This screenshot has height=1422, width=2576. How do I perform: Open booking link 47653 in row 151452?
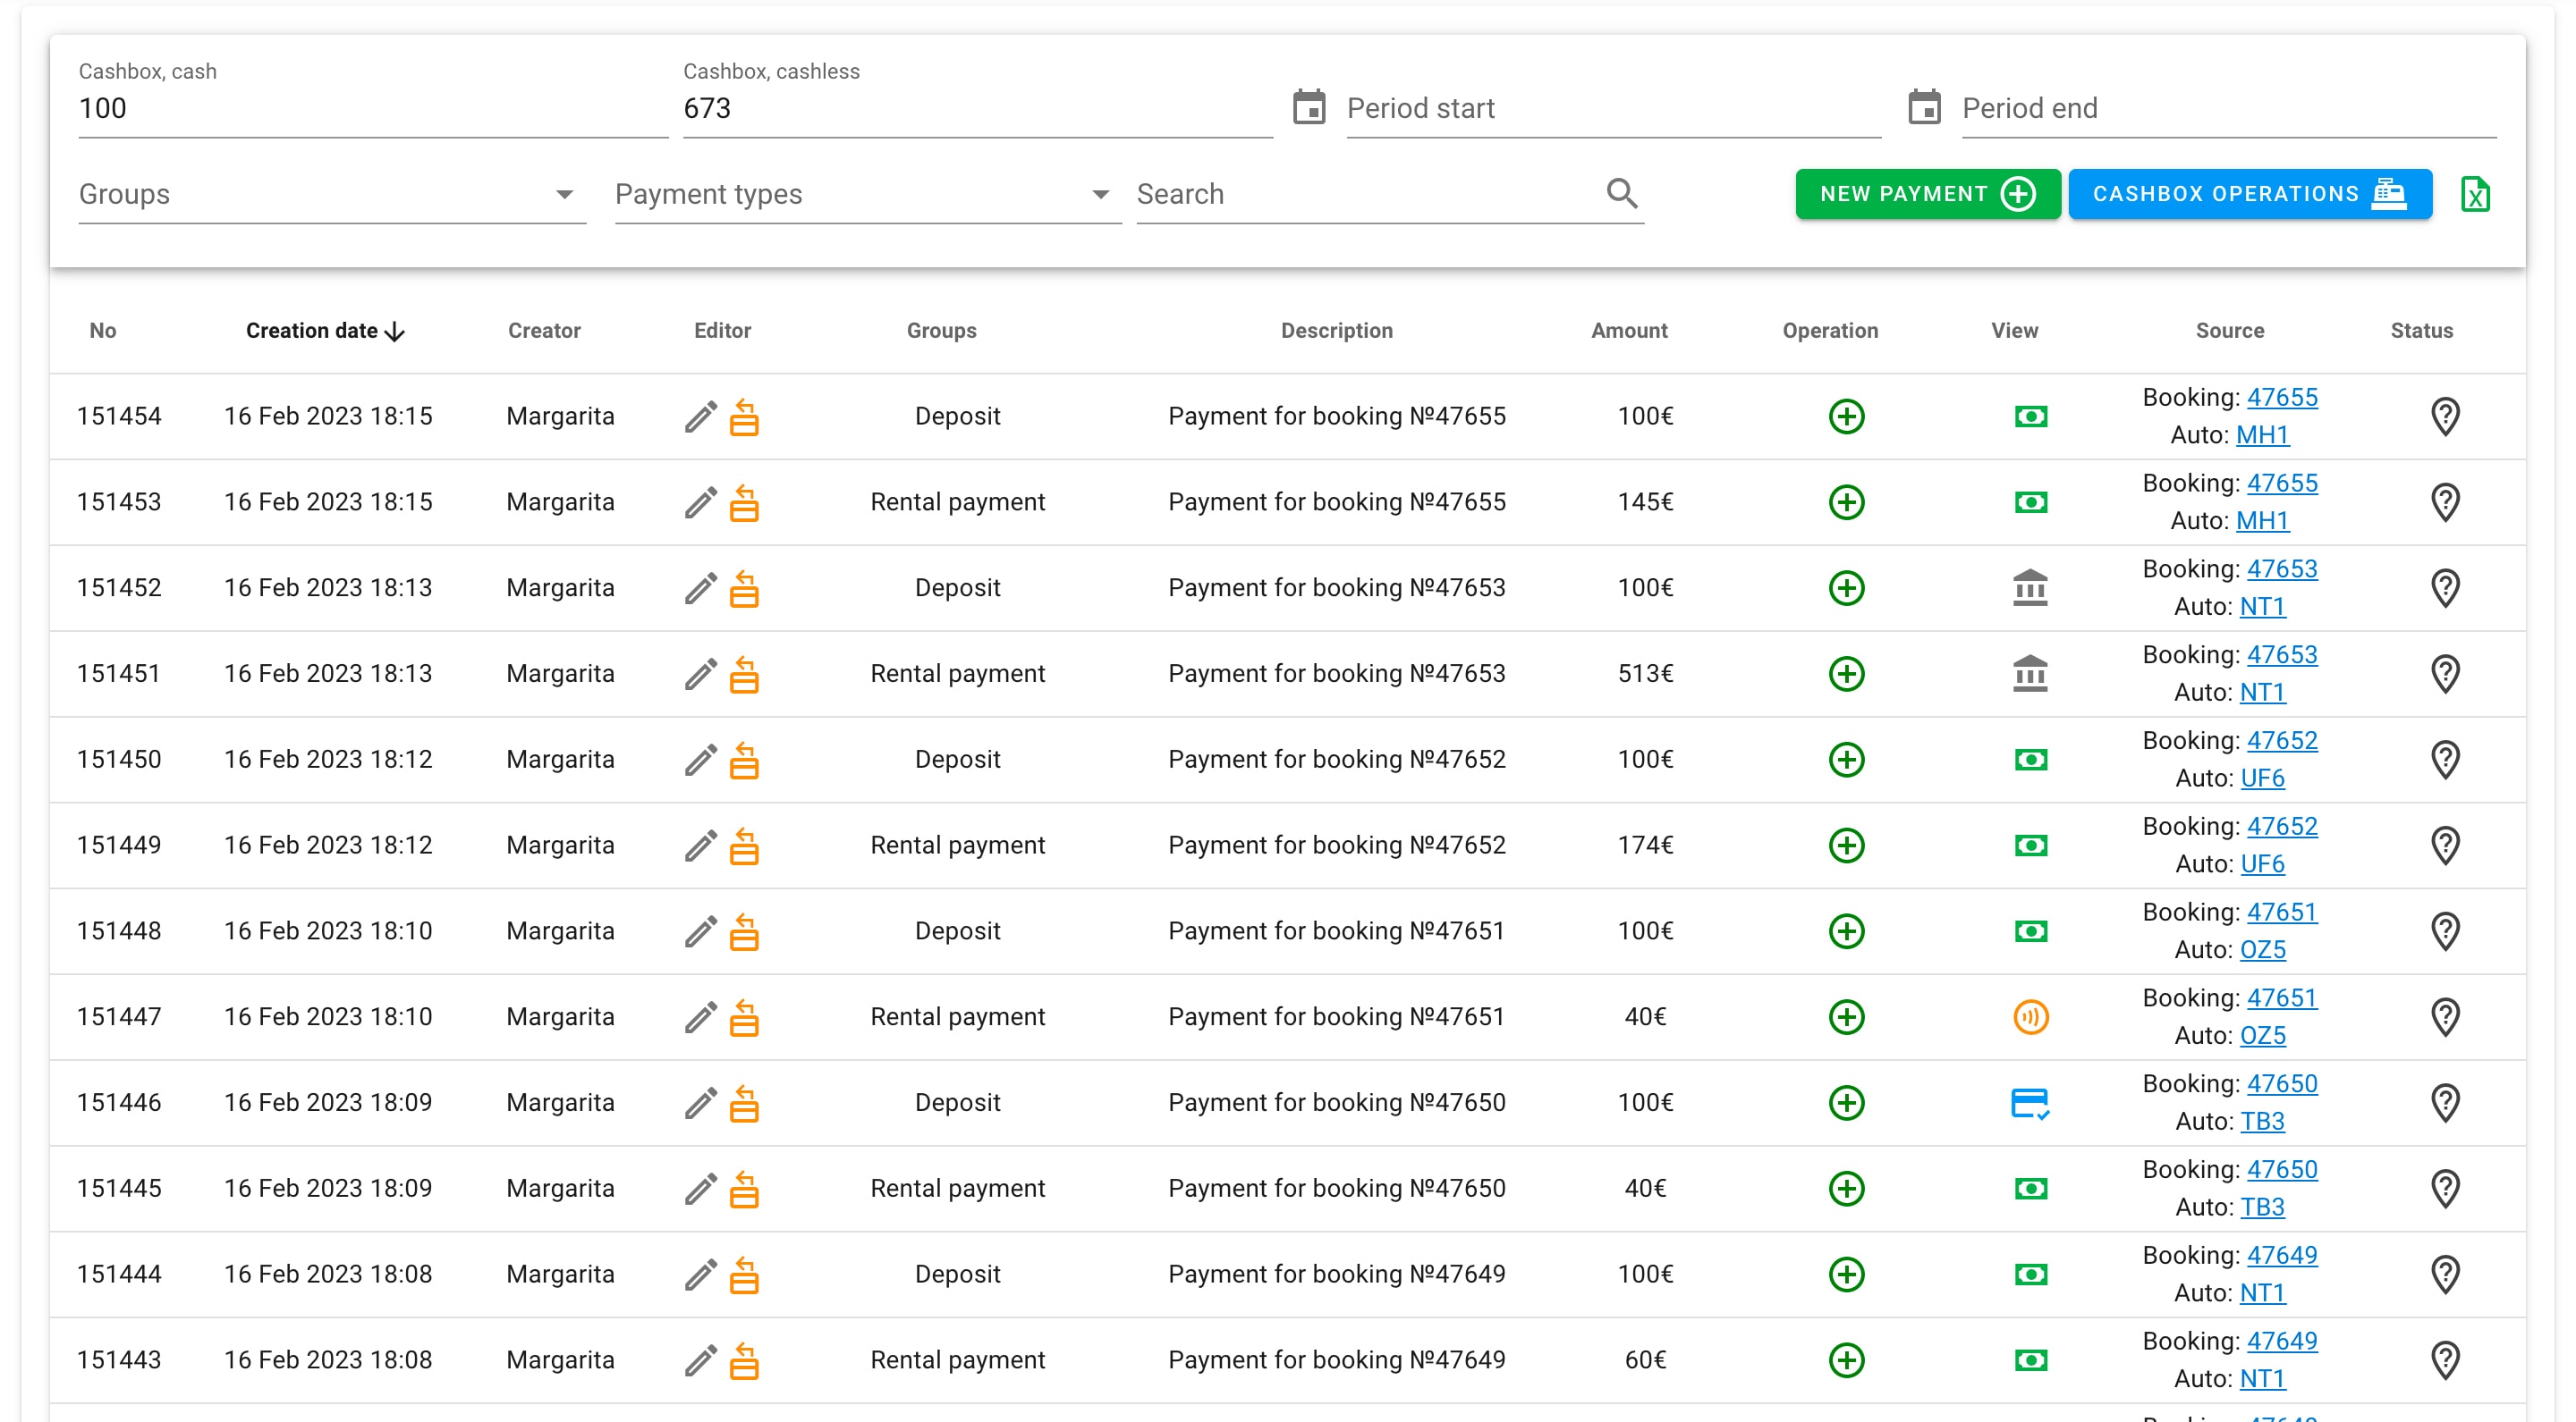click(x=2281, y=569)
